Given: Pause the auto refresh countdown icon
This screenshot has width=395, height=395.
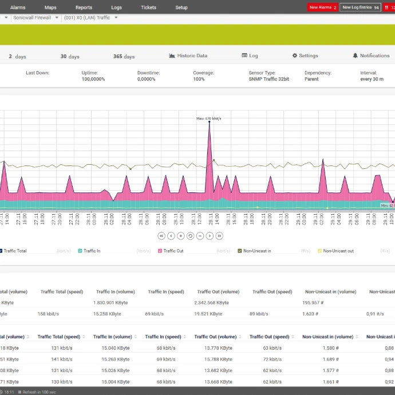Looking at the screenshot, I should [x=20, y=392].
